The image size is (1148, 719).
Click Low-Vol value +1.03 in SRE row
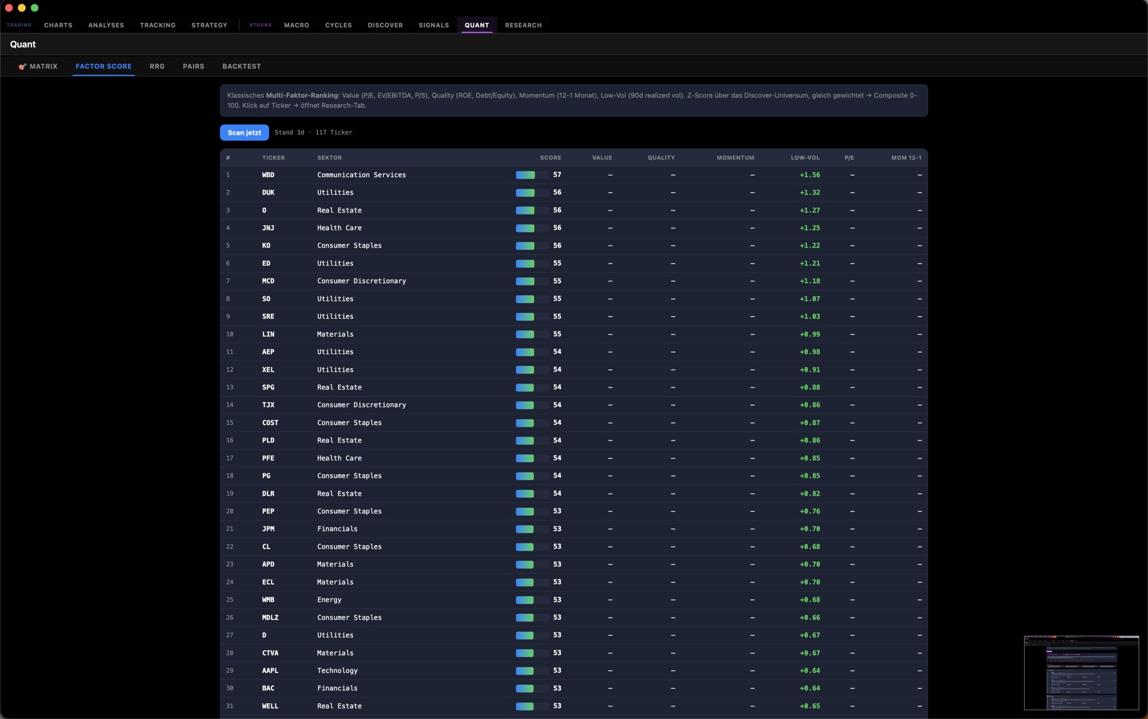tap(810, 317)
